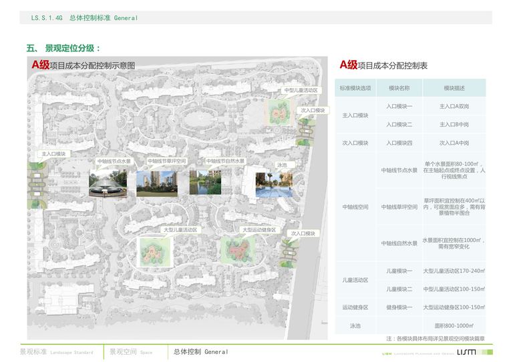Select the 泳池 cell in table
Image resolution: width=513 pixels, height=362 pixels.
(x=355, y=325)
